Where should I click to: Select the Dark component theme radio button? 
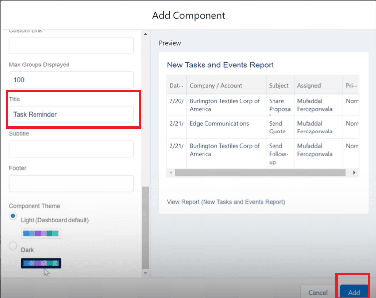pyautogui.click(x=13, y=246)
